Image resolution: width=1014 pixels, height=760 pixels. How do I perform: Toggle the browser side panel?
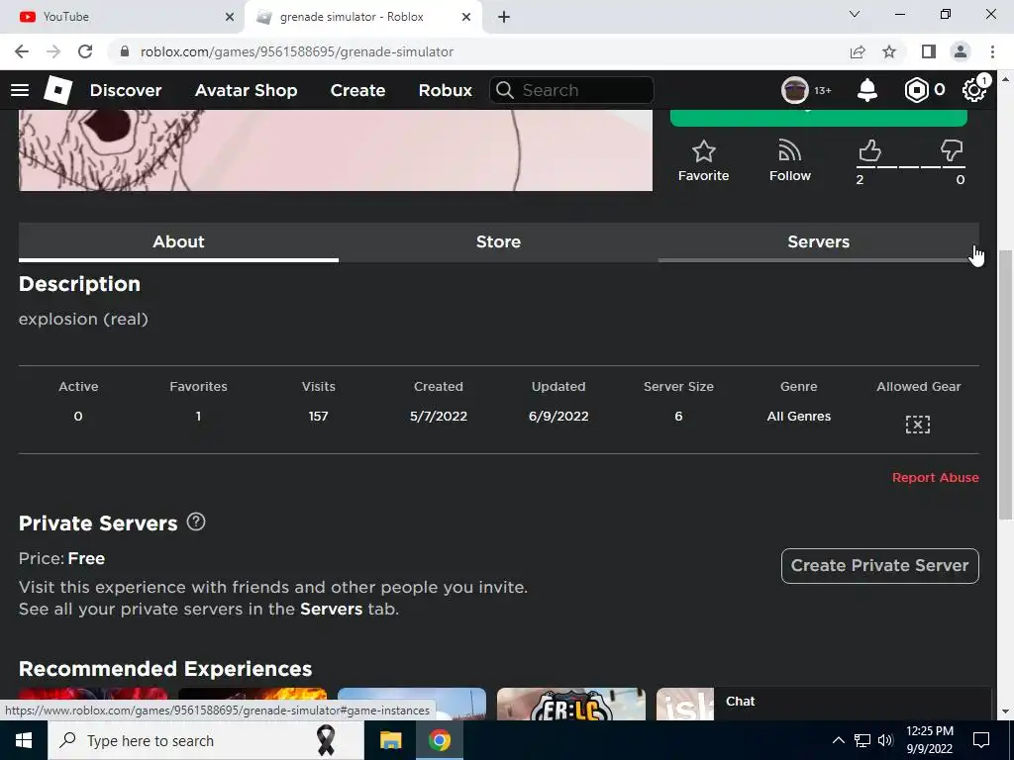pos(929,51)
